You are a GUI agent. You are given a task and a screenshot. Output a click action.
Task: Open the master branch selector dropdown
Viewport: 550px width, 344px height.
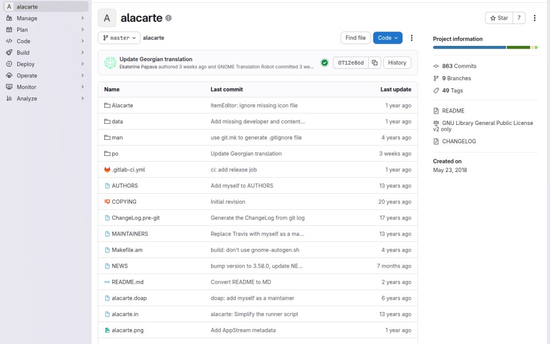tap(119, 38)
